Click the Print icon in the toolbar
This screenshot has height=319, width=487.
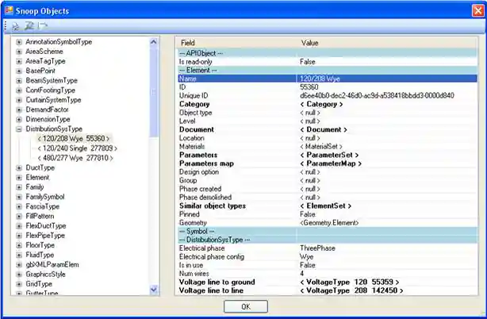[x=15, y=26]
